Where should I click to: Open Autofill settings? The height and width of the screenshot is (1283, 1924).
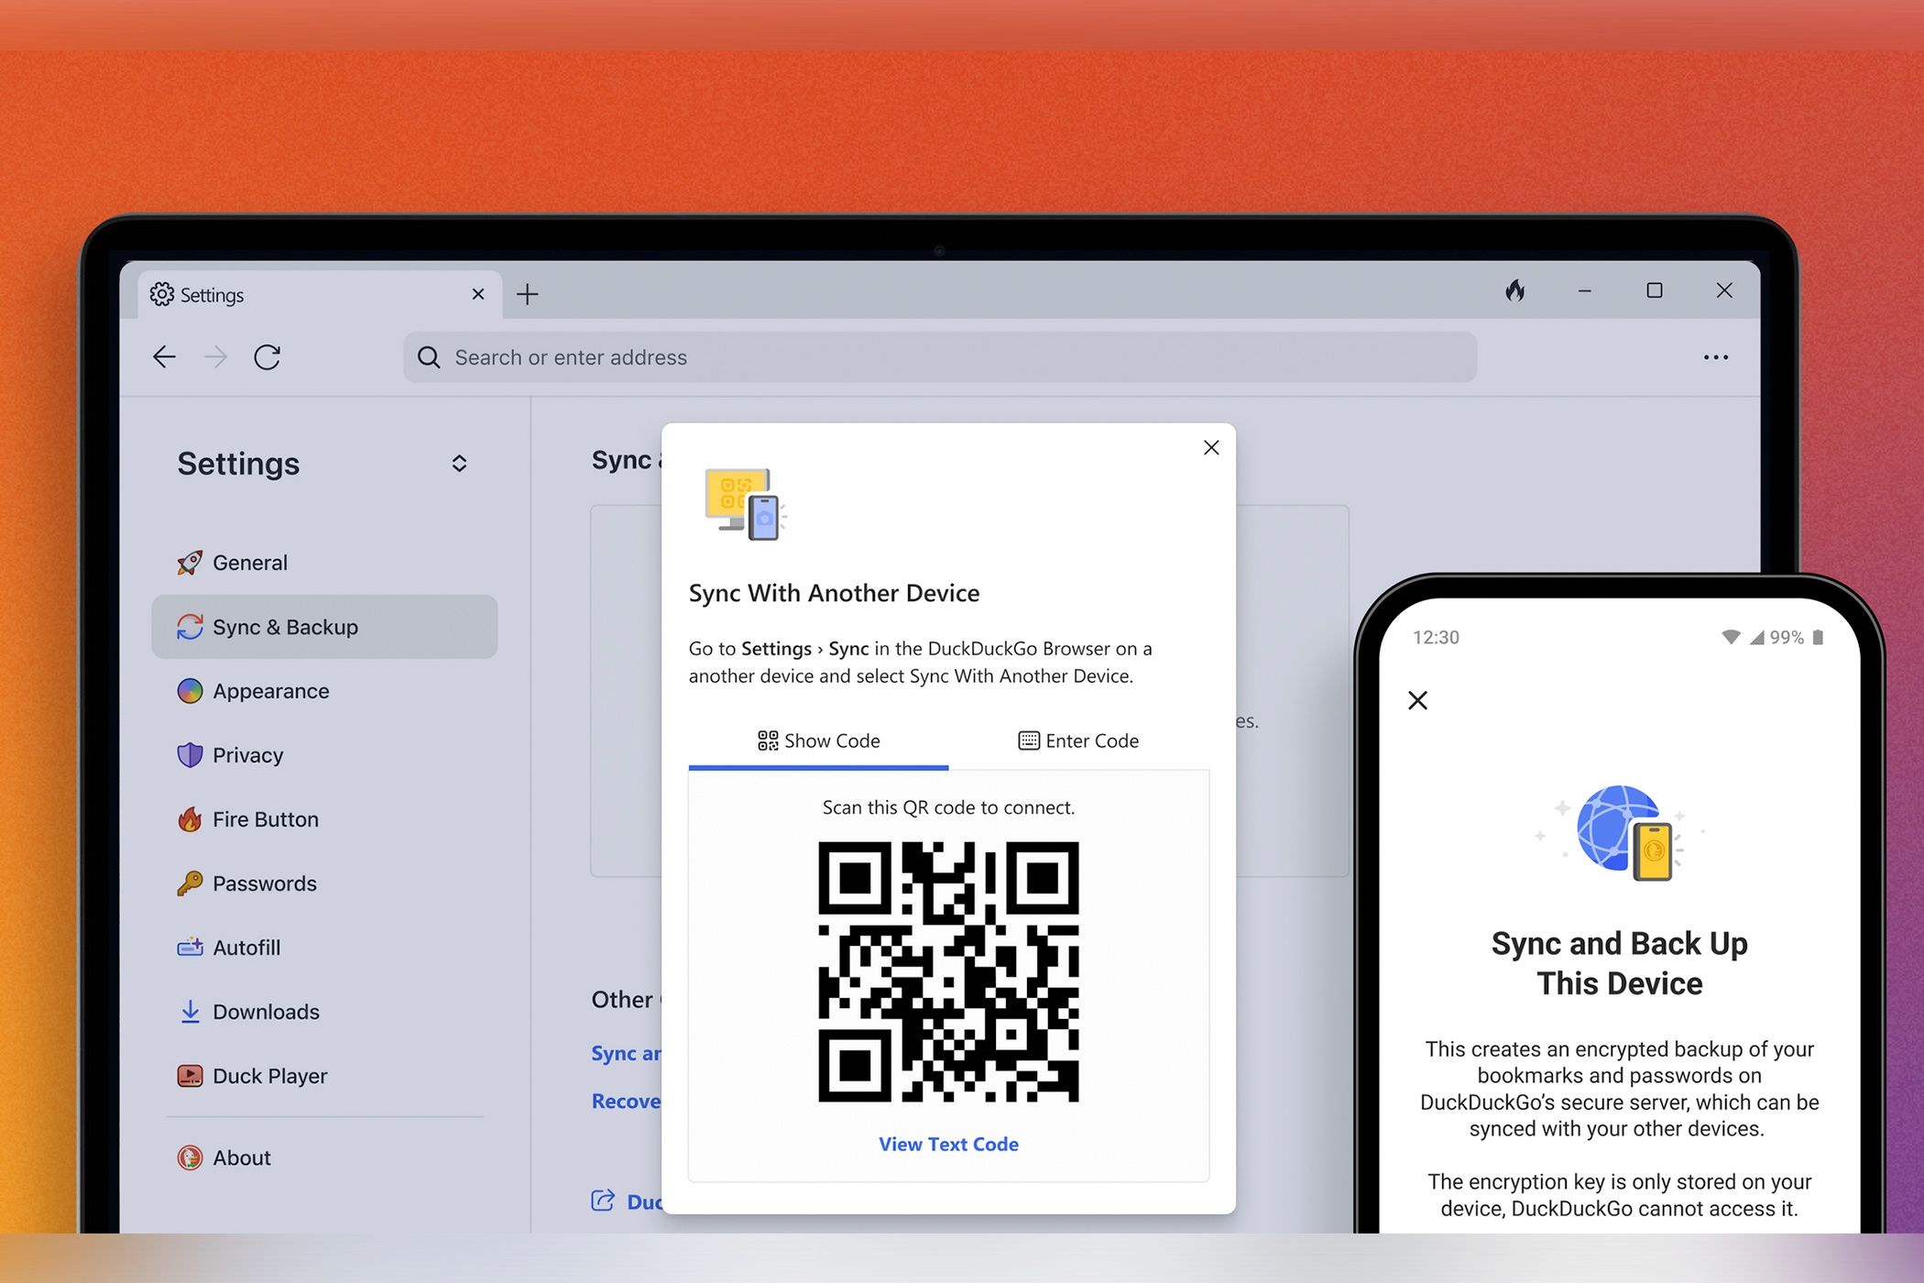pos(324,948)
